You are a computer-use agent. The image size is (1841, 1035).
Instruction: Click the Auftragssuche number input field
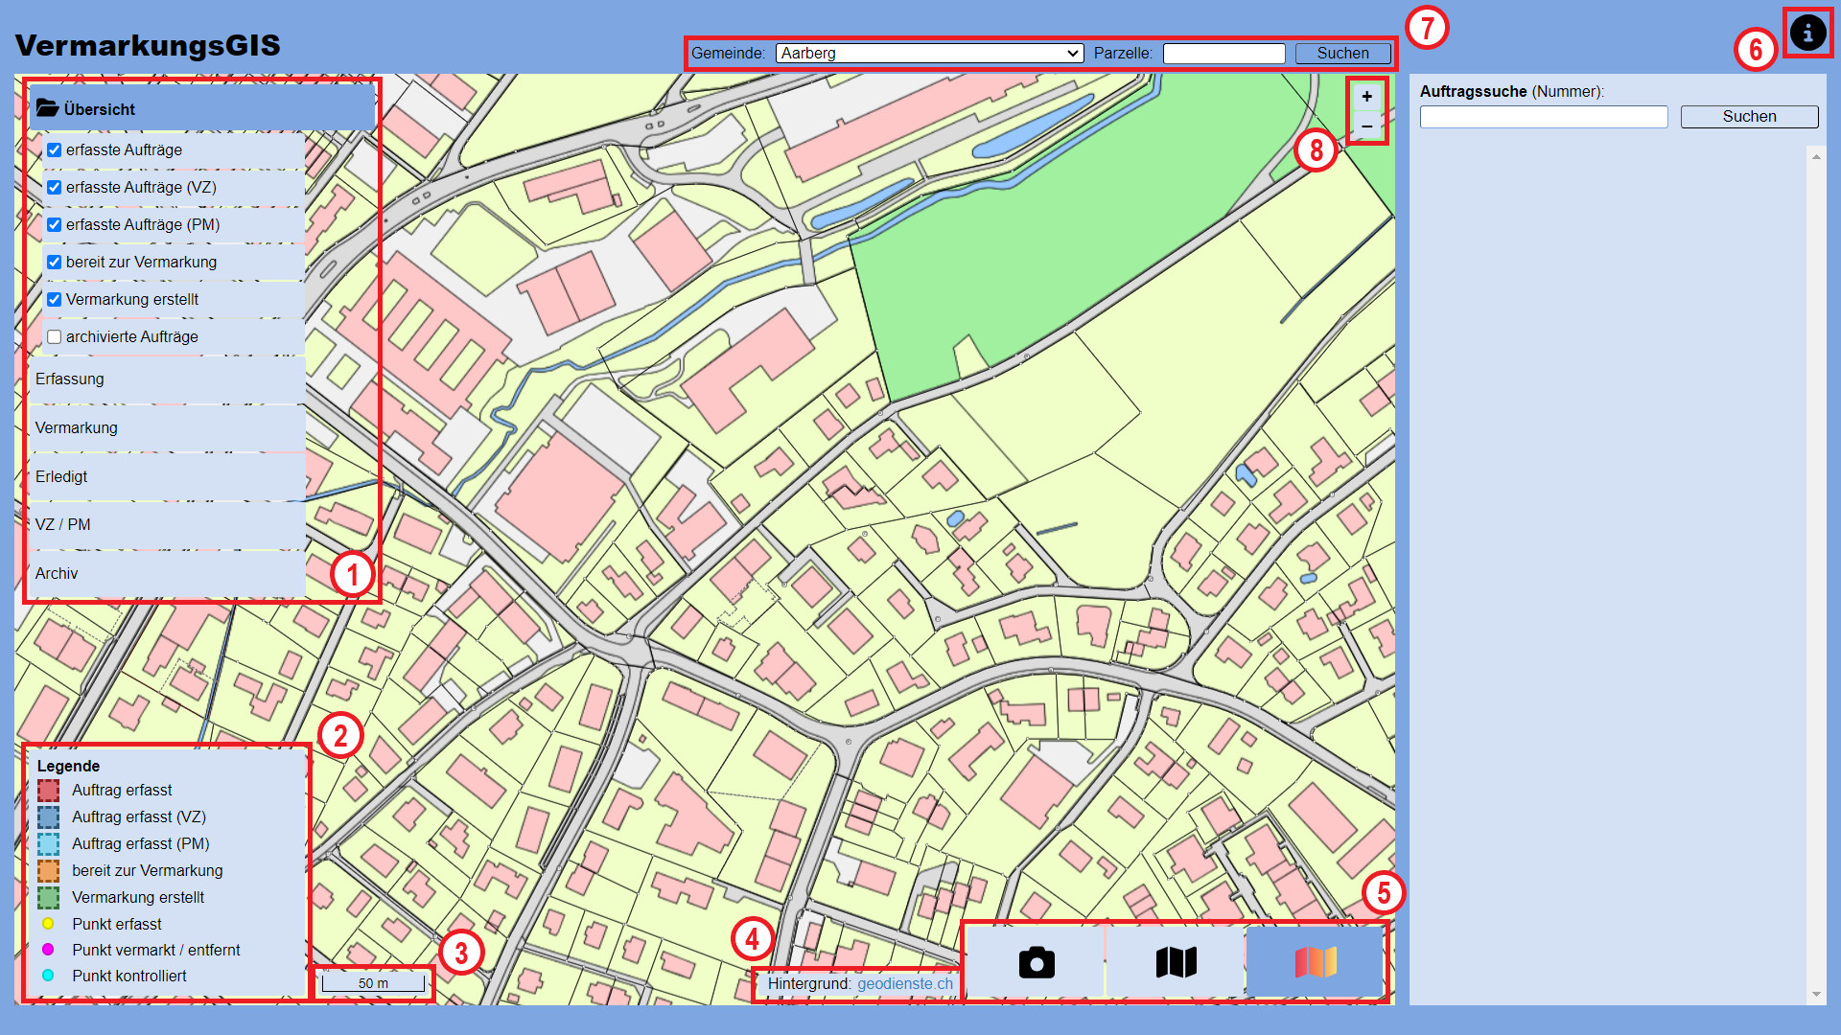[x=1543, y=116]
